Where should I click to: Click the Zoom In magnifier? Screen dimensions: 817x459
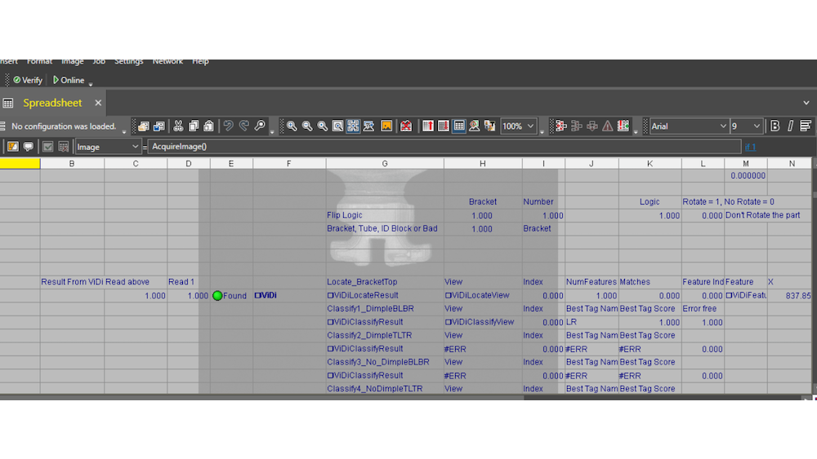click(292, 126)
